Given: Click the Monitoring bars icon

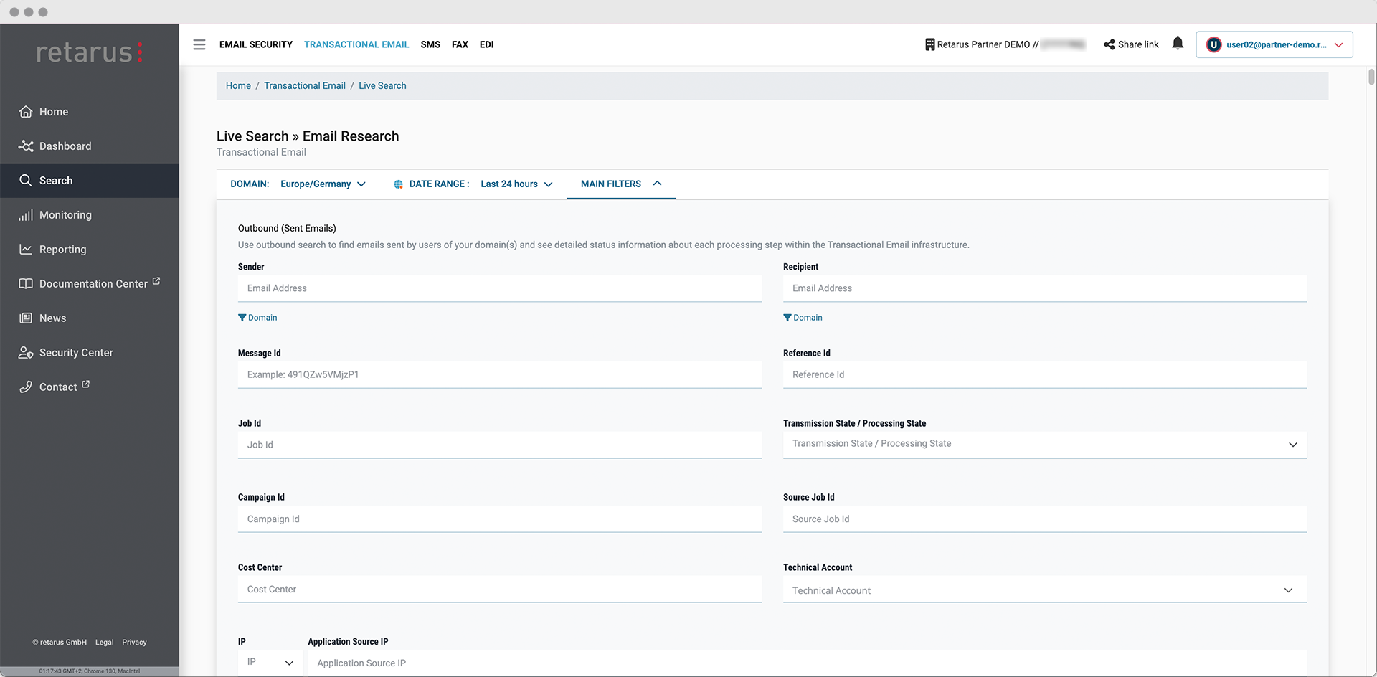Looking at the screenshot, I should tap(26, 215).
